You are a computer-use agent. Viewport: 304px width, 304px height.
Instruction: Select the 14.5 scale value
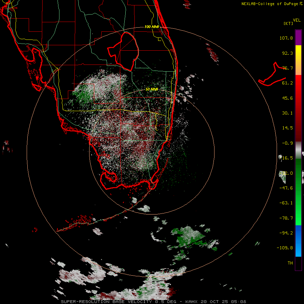point(287,128)
